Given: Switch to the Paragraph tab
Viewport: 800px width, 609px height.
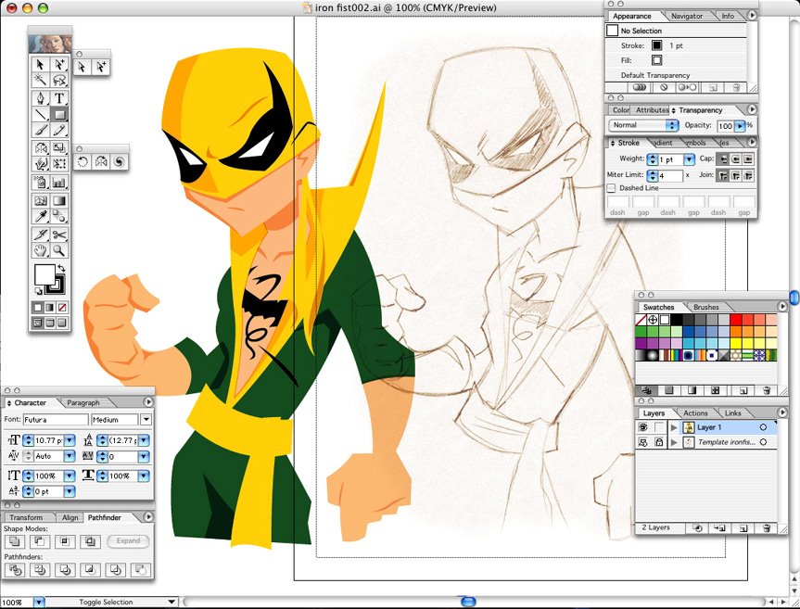Looking at the screenshot, I should point(83,403).
